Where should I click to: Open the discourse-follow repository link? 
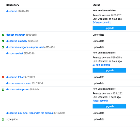click(x=15, y=77)
